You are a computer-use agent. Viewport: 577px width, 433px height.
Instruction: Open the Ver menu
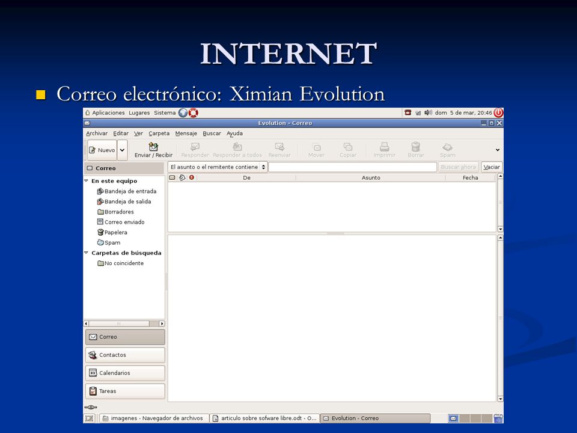pyautogui.click(x=138, y=134)
